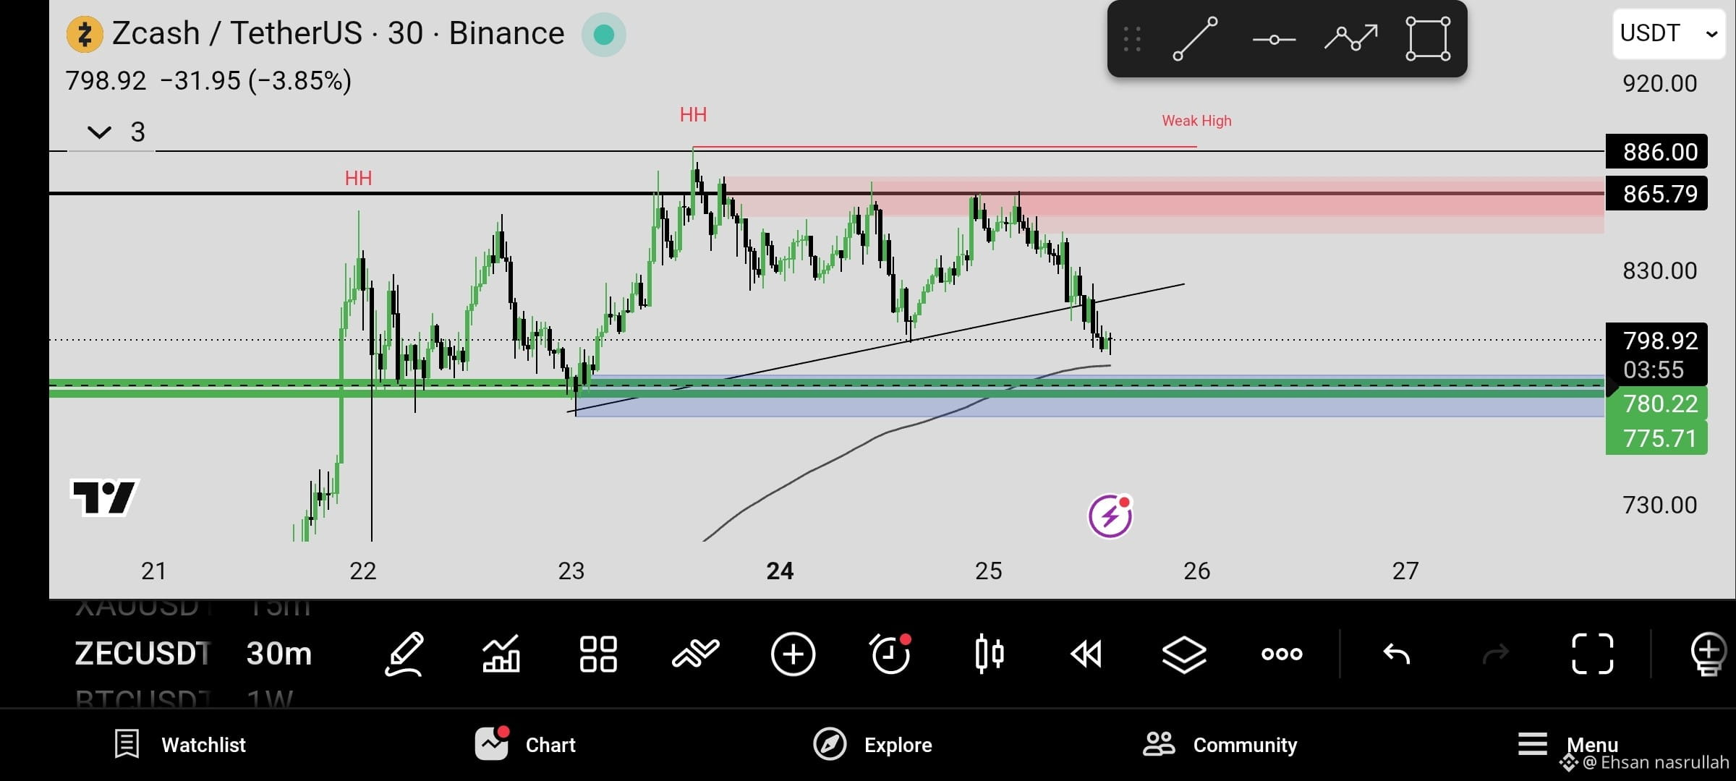Open the Menu tab
The width and height of the screenshot is (1736, 781).
[x=1567, y=744]
